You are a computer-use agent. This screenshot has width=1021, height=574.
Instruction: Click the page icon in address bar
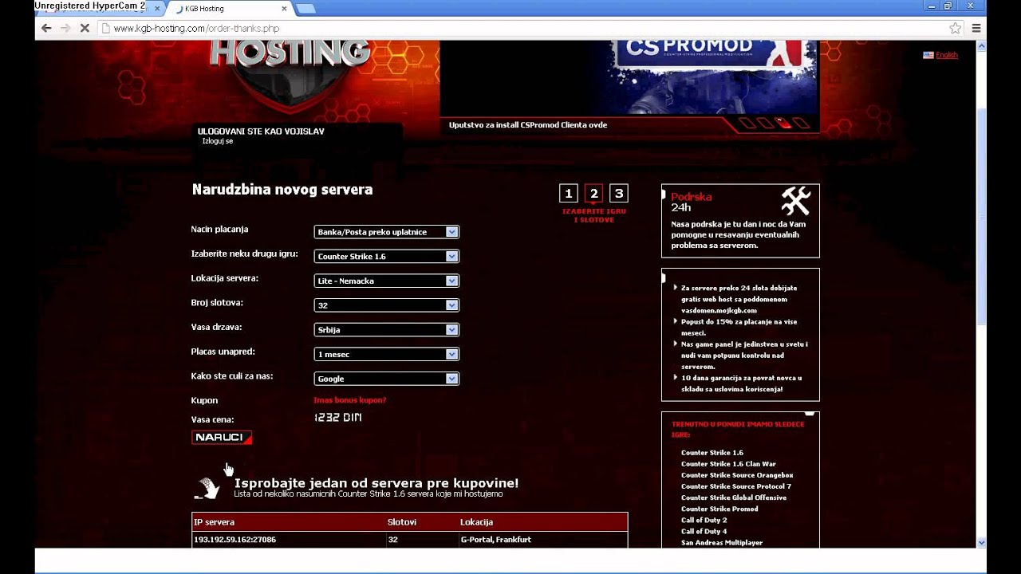(105, 28)
